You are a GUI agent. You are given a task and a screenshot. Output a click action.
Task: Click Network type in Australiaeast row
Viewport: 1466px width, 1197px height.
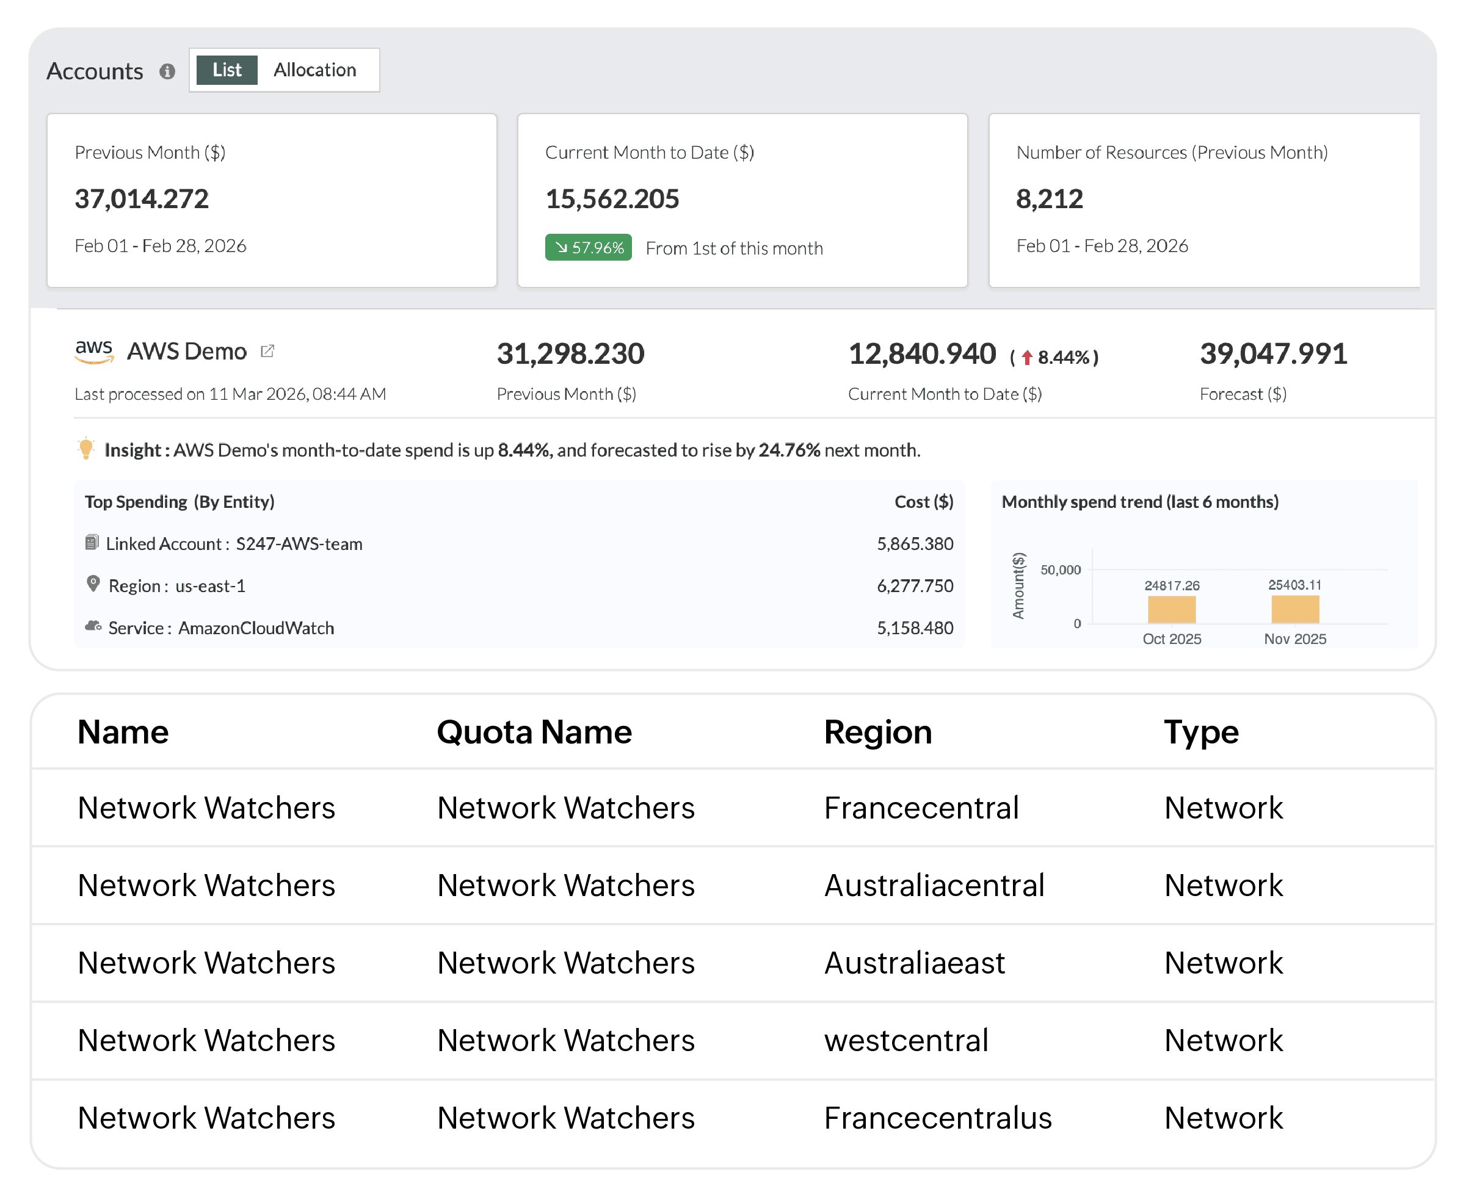[1223, 963]
